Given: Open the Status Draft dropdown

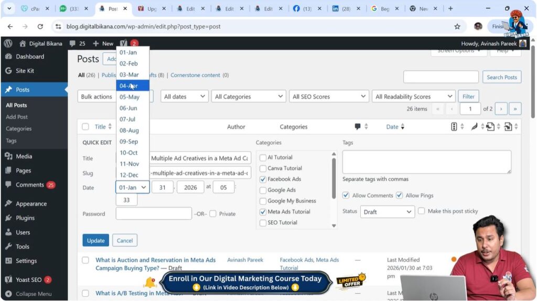Looking at the screenshot, I should [x=388, y=212].
